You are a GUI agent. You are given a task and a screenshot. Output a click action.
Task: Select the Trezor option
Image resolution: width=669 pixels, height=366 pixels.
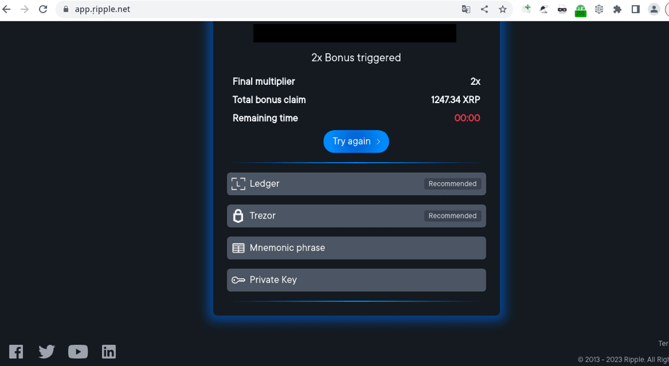[x=356, y=216]
